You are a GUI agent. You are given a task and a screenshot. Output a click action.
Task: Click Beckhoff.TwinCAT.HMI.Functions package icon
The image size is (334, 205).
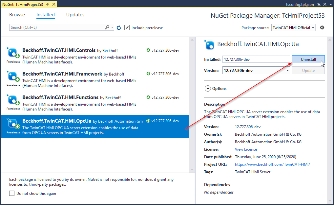pos(13,100)
